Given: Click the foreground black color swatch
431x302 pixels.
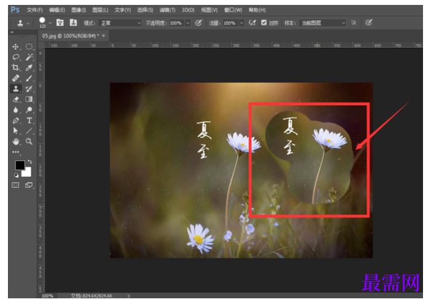Looking at the screenshot, I should (20, 165).
